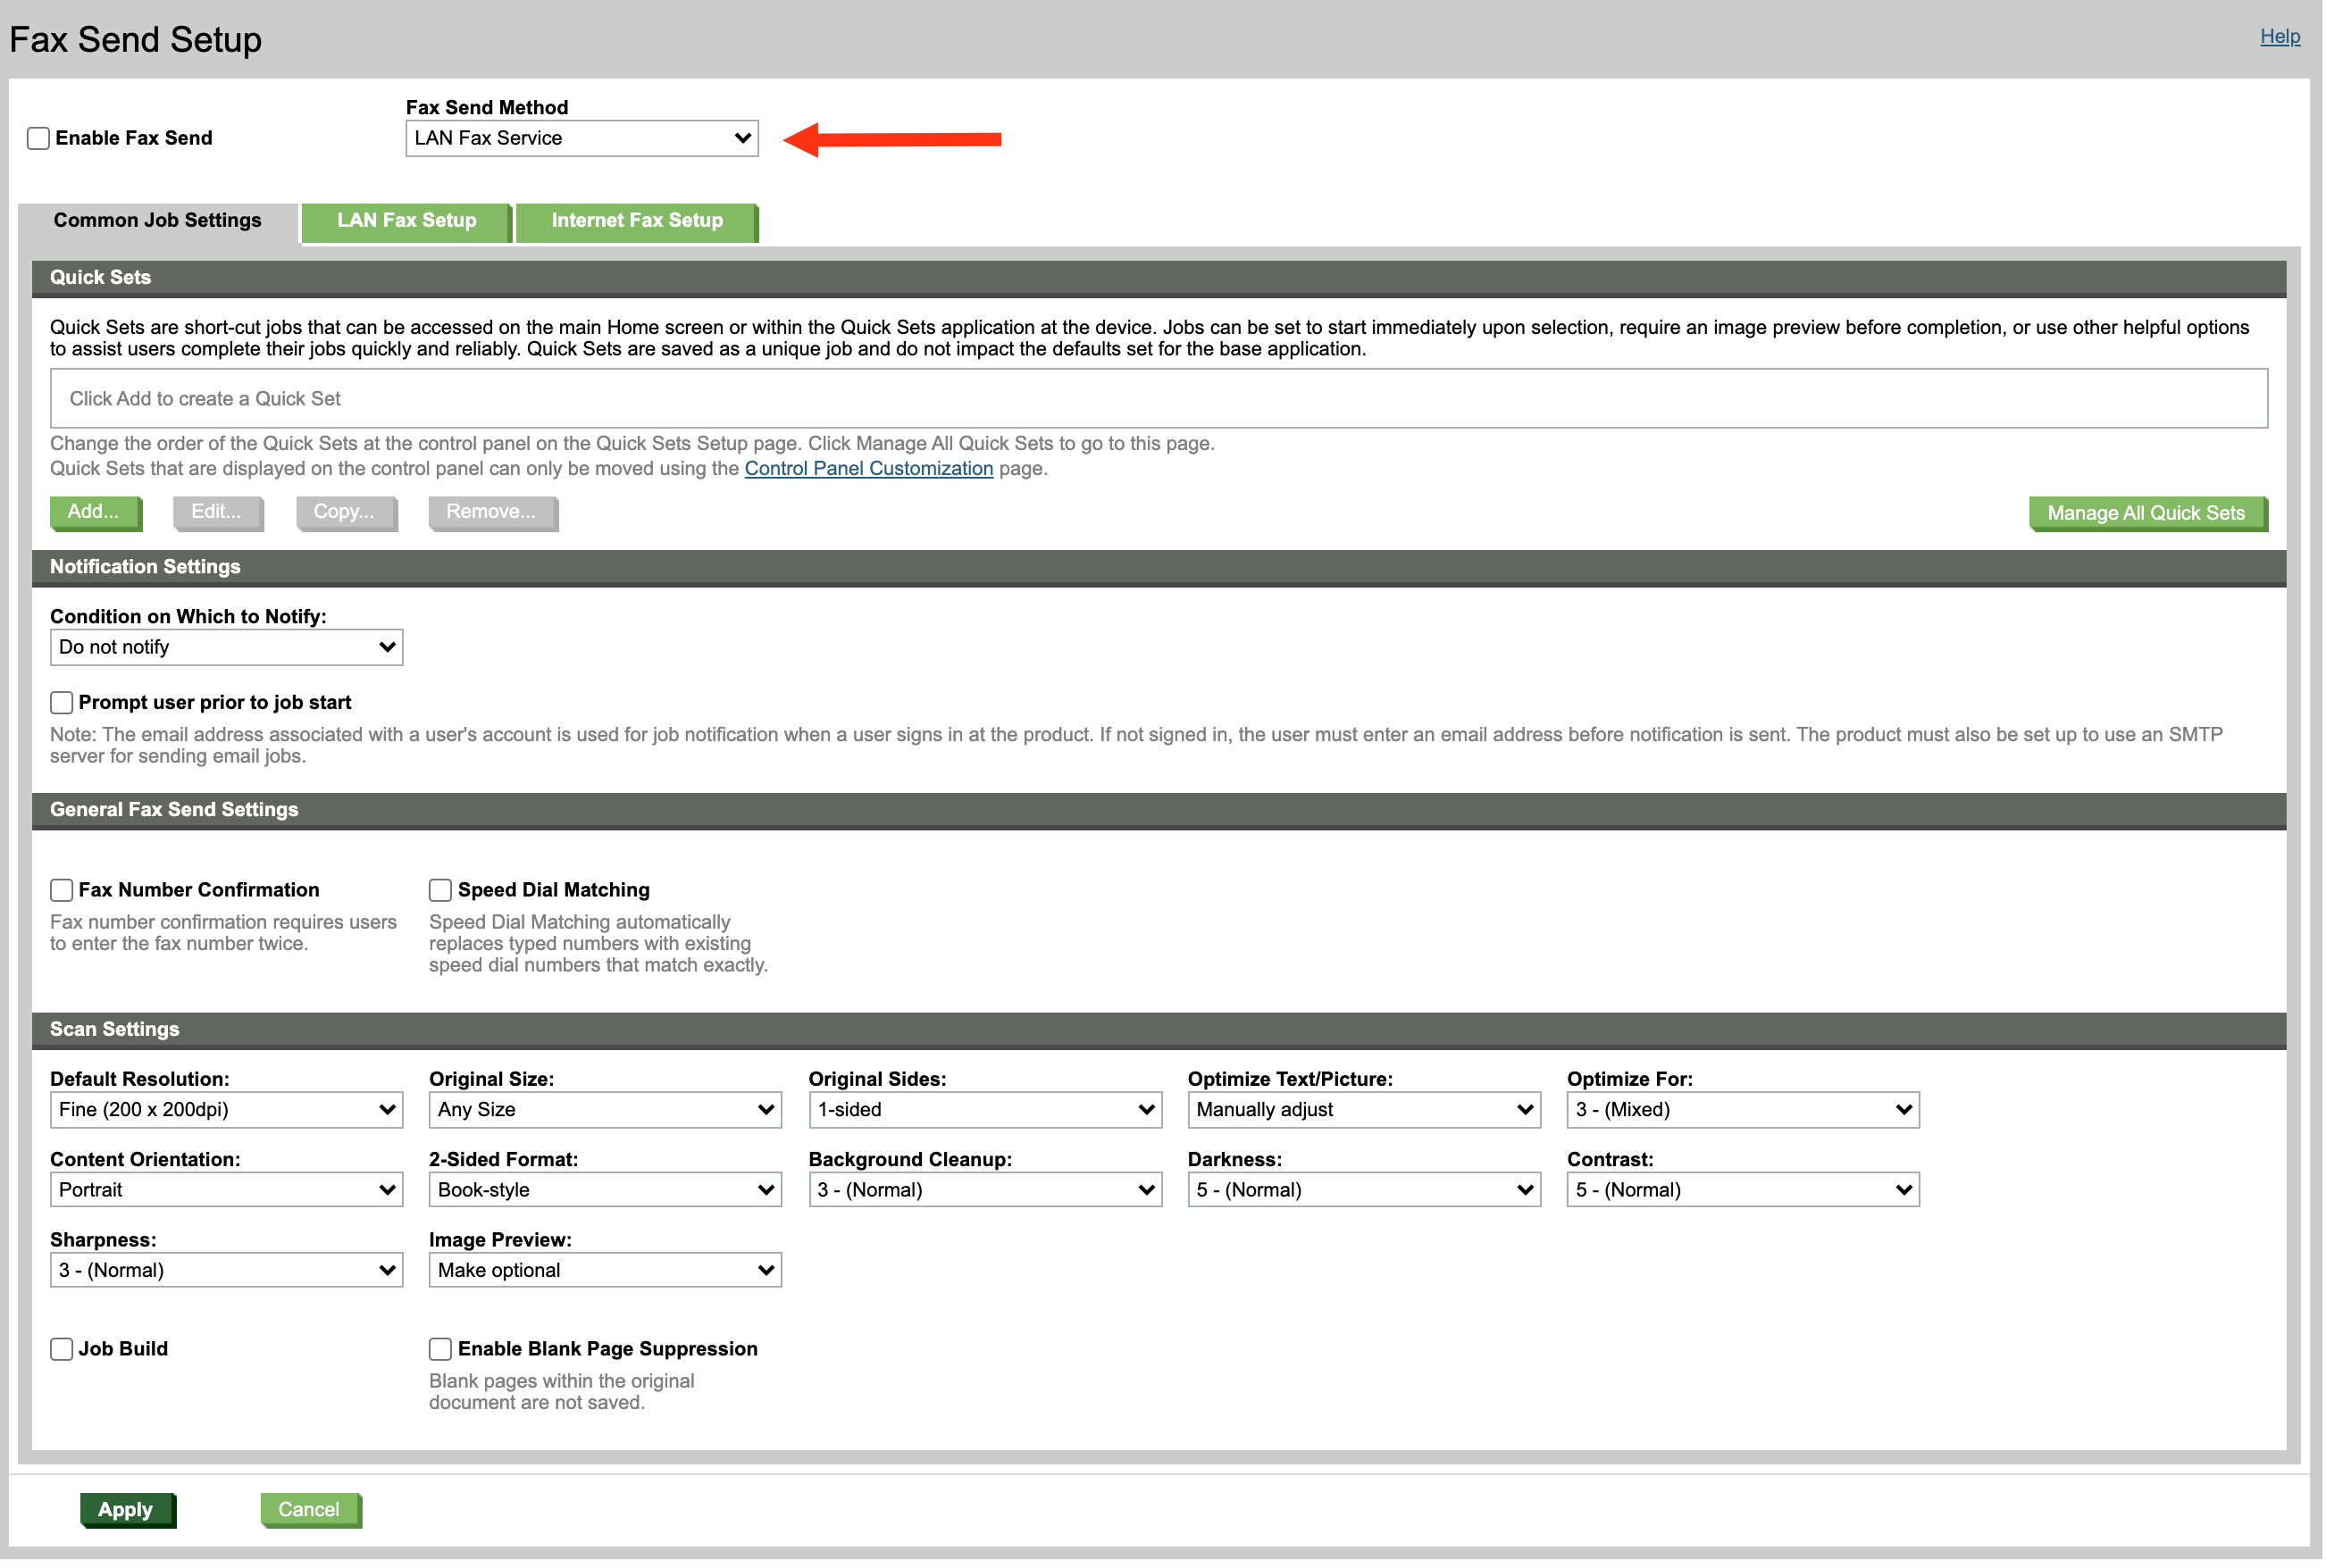Image resolution: width=2326 pixels, height=1568 pixels.
Task: Check Prompt user prior to job start
Action: coord(61,702)
